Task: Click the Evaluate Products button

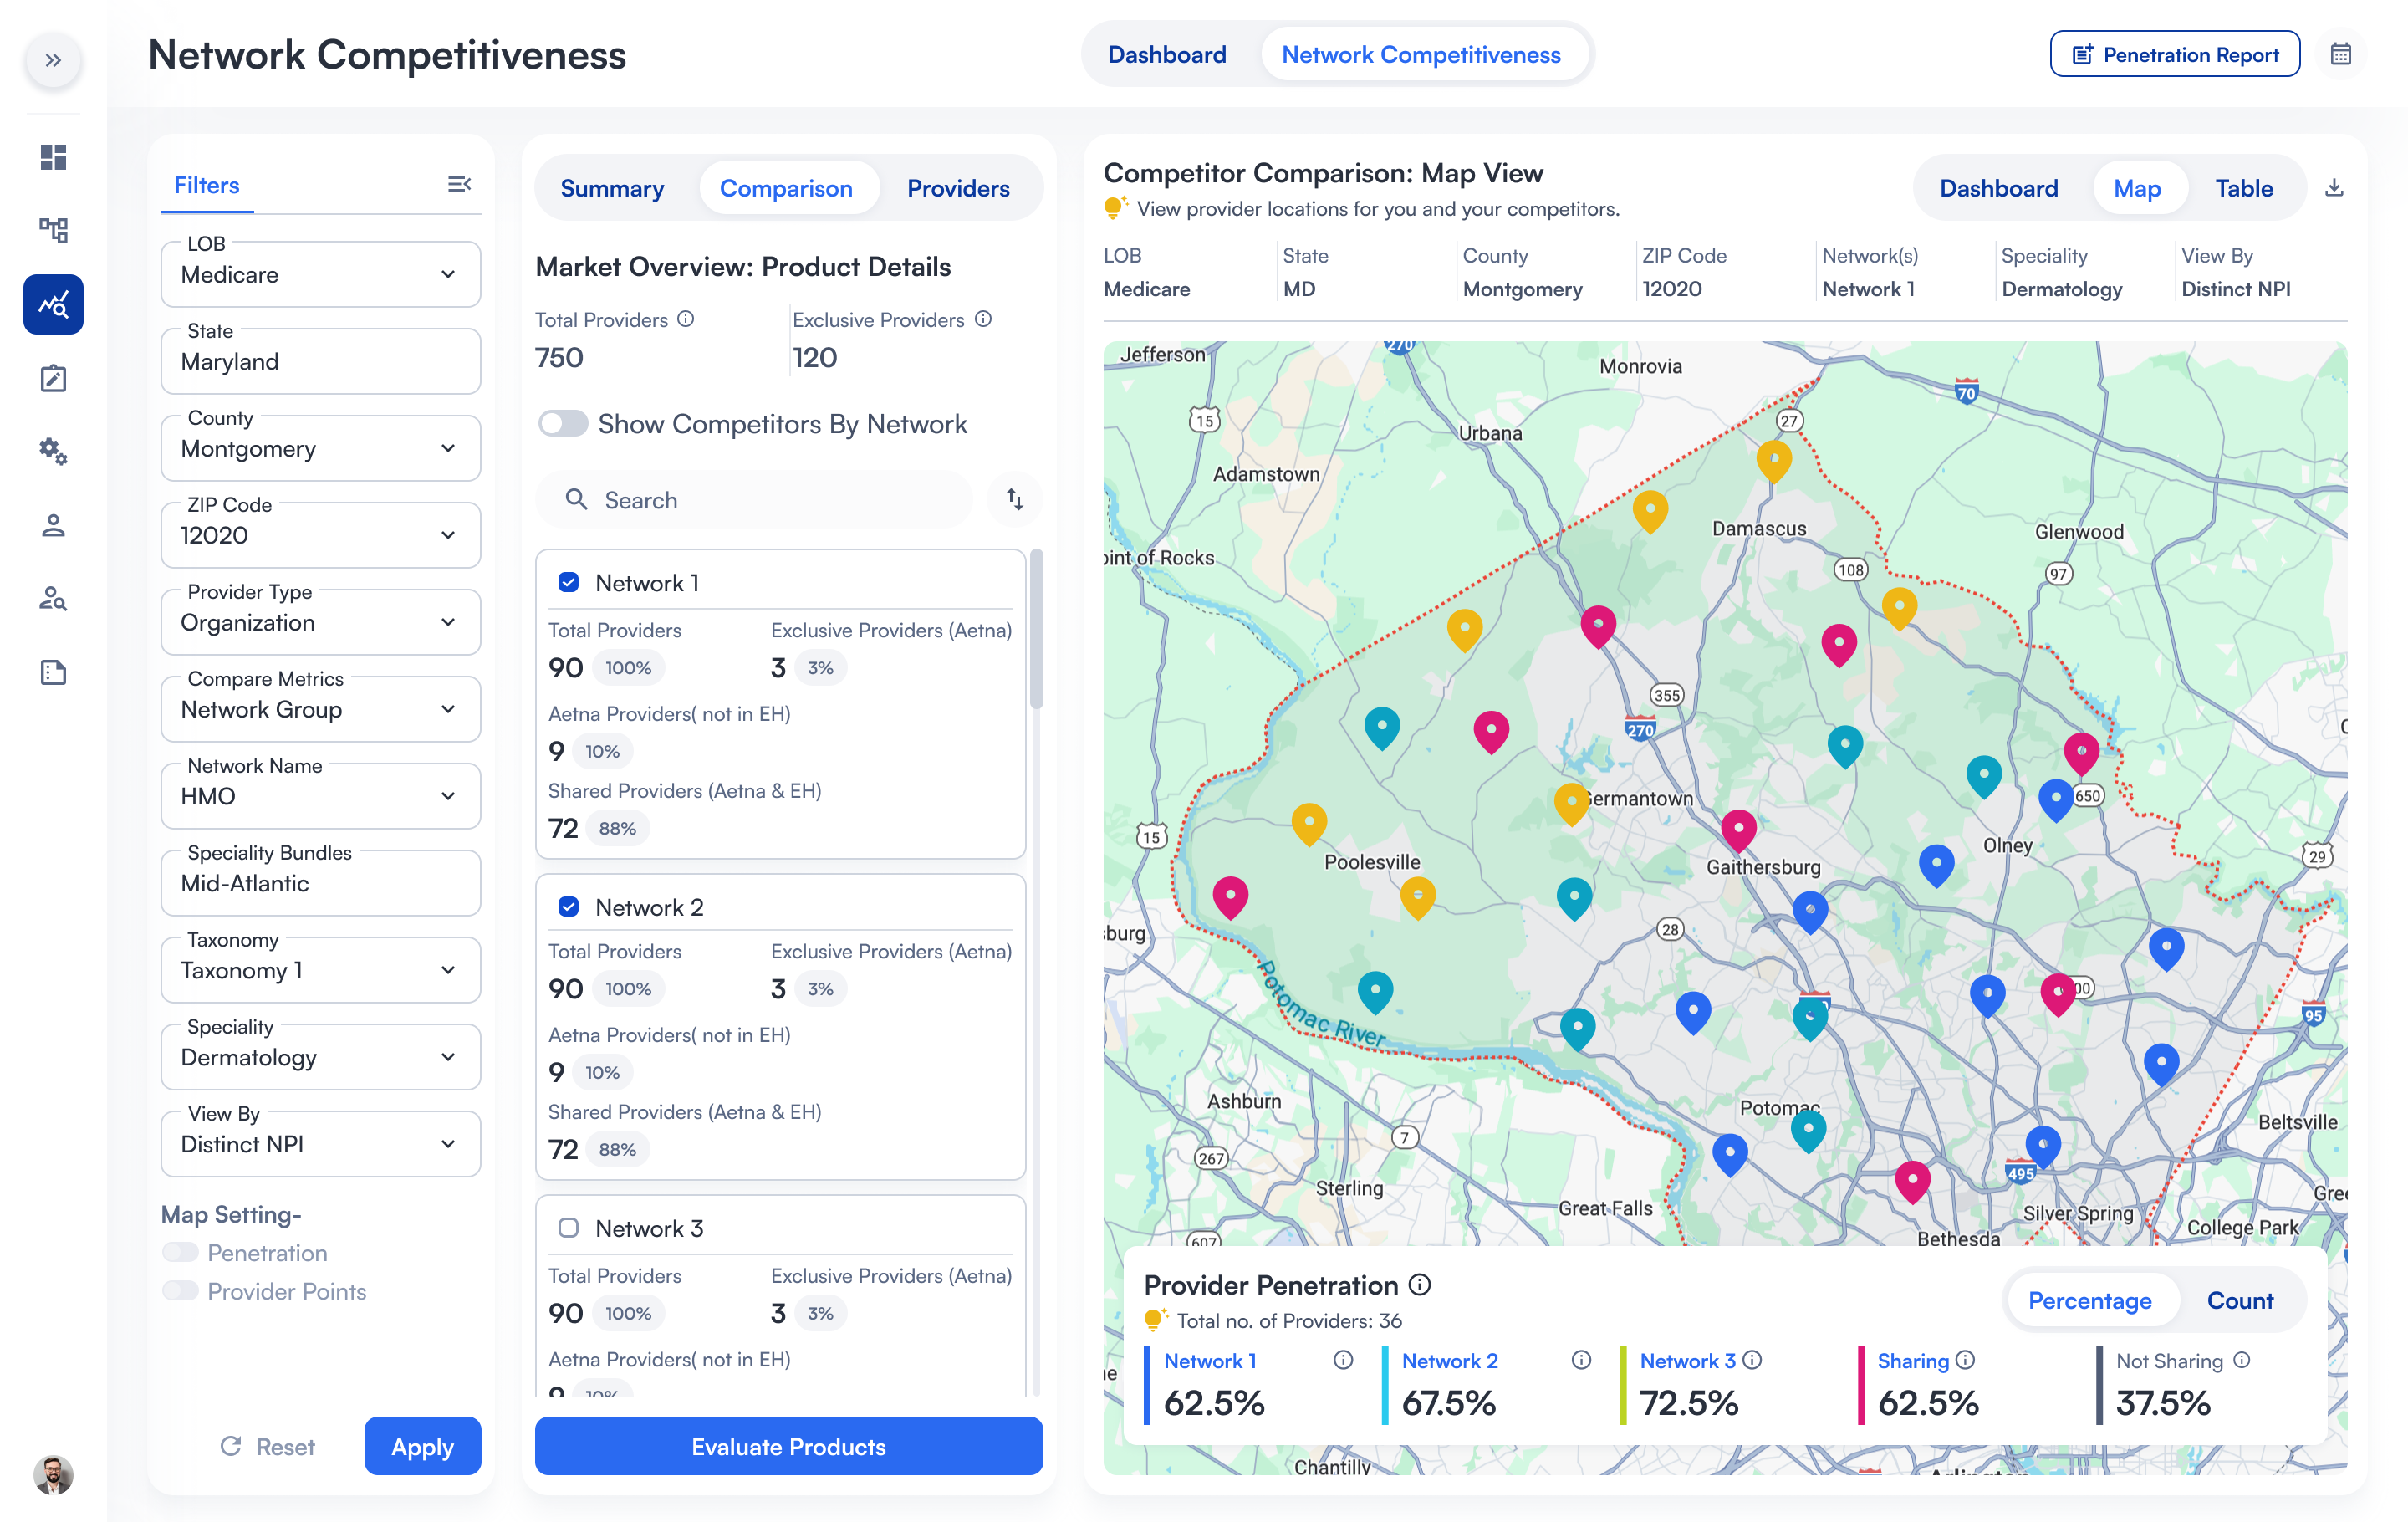Action: click(788, 1446)
